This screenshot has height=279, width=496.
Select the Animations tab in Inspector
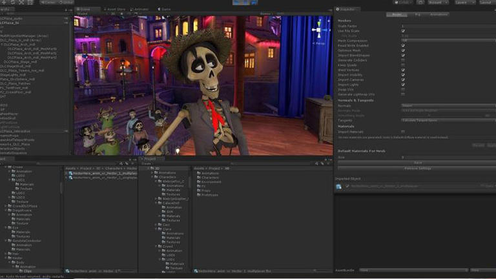[439, 15]
